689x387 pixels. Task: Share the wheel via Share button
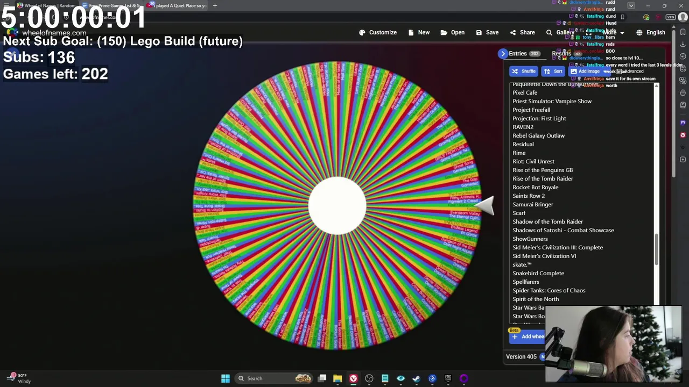pyautogui.click(x=522, y=32)
